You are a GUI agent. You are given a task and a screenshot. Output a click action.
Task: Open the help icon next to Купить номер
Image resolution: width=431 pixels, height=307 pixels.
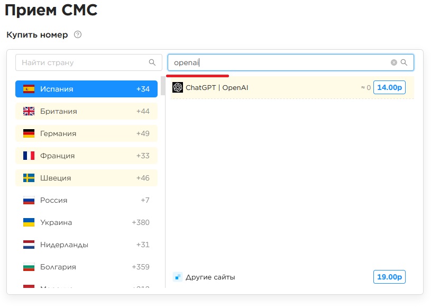78,34
